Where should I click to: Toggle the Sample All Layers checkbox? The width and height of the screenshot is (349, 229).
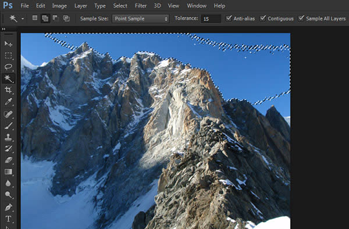pos(301,18)
